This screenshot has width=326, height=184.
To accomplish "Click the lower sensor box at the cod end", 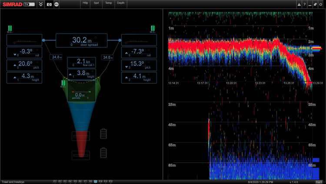I will point(81,155).
